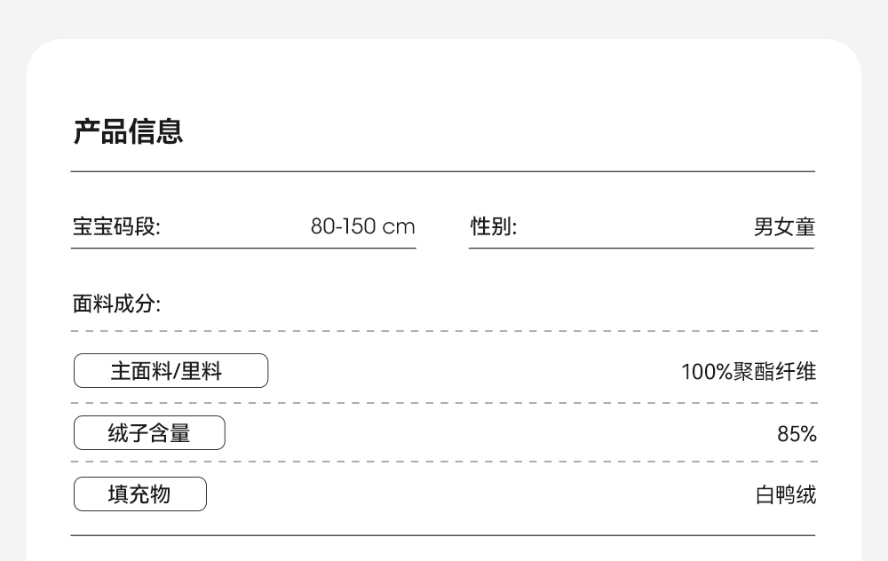The height and width of the screenshot is (561, 888).
Task: Click the 男女童 gender value
Action: (784, 226)
